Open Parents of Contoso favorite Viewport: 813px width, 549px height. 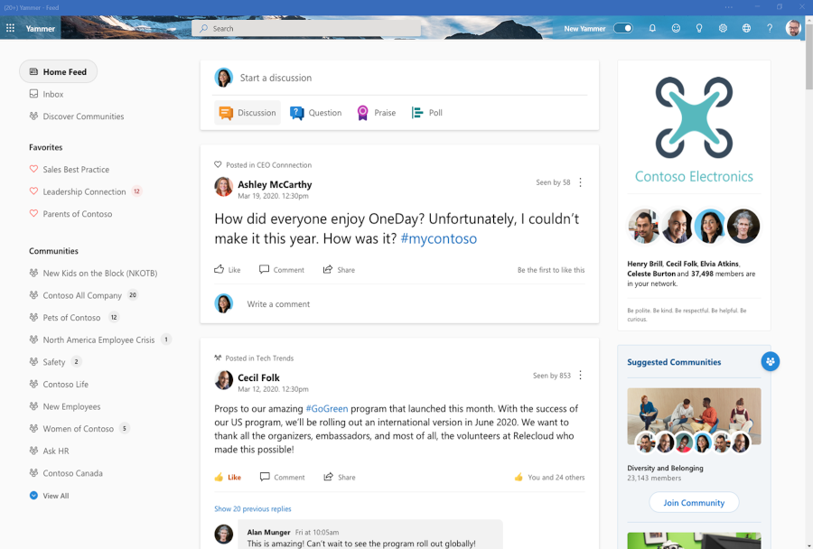tap(78, 214)
